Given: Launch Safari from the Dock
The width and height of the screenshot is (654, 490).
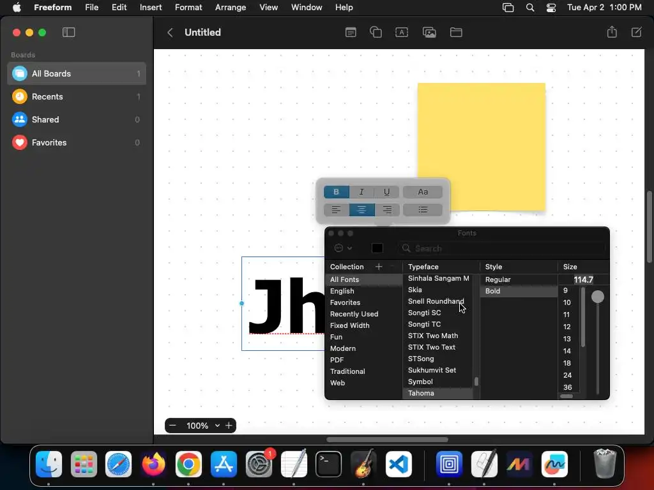Looking at the screenshot, I should (118, 464).
